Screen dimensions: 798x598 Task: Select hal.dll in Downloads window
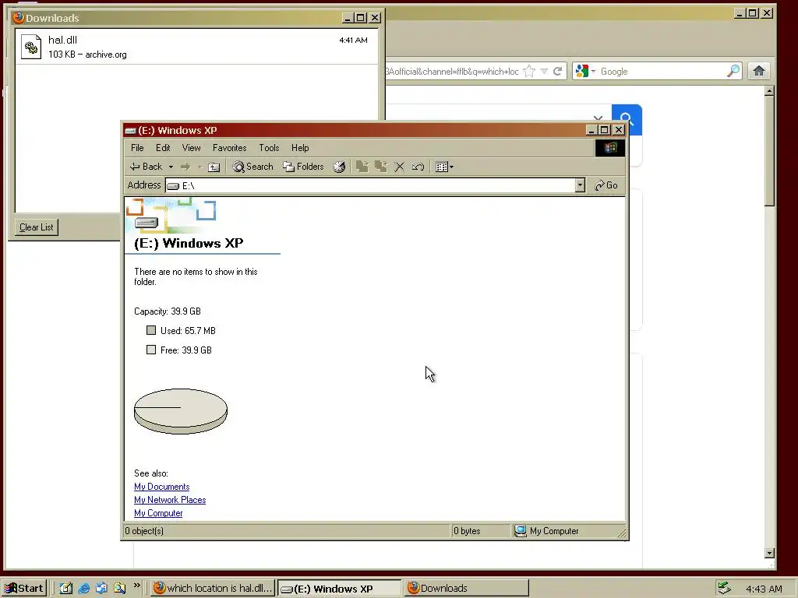coord(196,47)
